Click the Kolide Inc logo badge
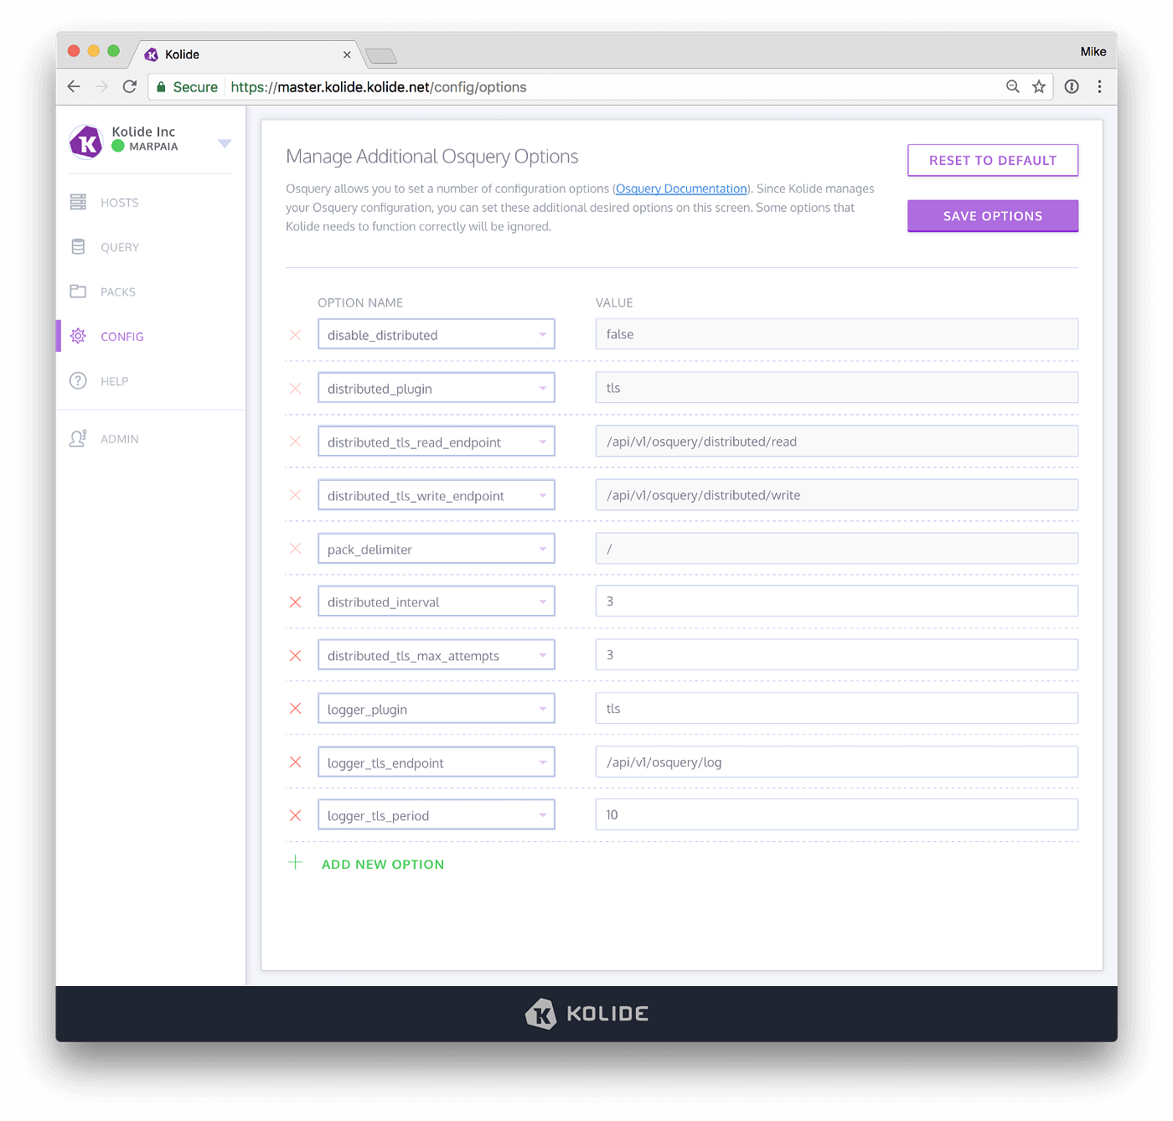Image resolution: width=1173 pixels, height=1121 pixels. [85, 142]
